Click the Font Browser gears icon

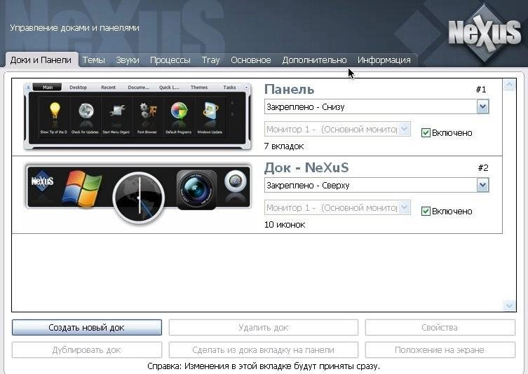(x=148, y=111)
